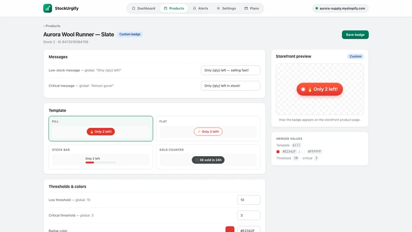Open the Alerts tab
The image size is (412, 232).
click(200, 8)
